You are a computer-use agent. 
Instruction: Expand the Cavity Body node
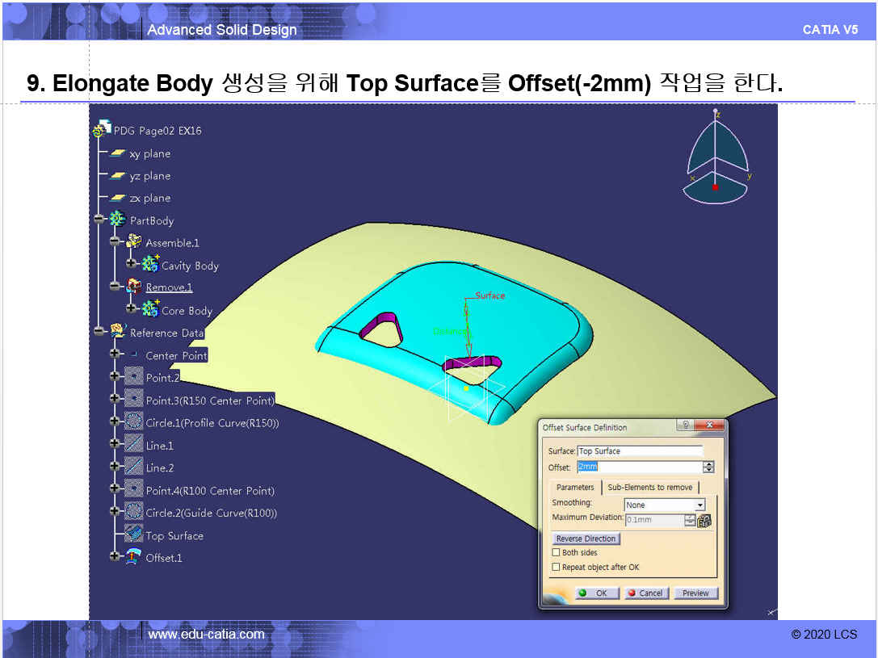point(131,265)
